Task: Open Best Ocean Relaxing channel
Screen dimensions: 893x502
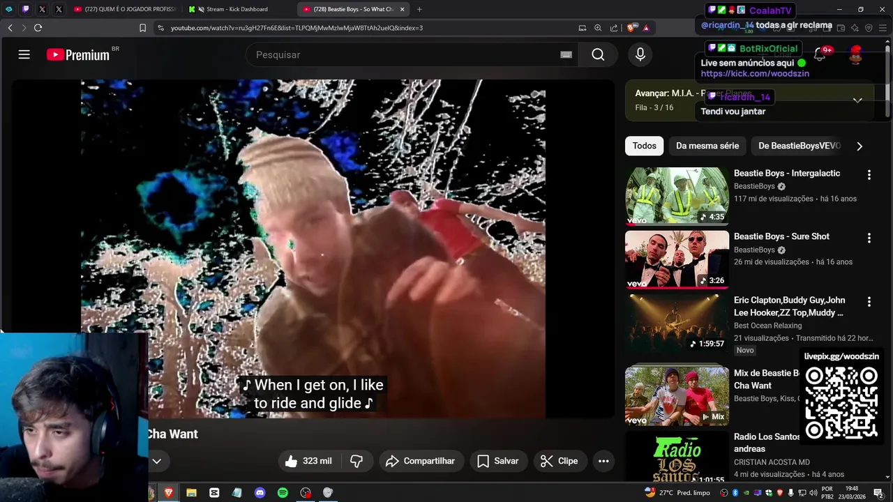Action: (767, 326)
